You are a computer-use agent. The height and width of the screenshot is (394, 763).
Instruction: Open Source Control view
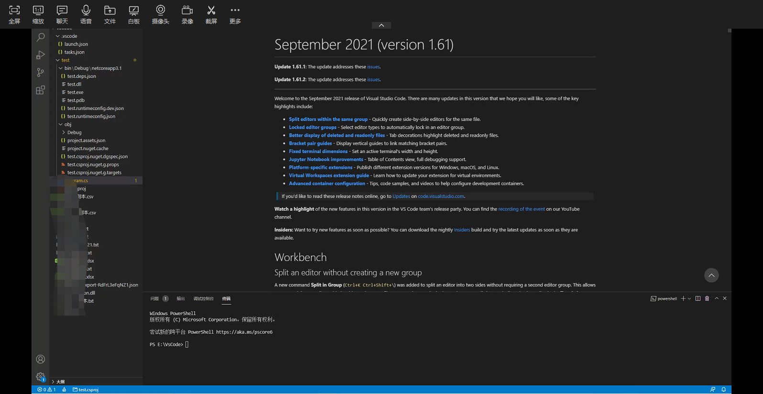pyautogui.click(x=41, y=73)
